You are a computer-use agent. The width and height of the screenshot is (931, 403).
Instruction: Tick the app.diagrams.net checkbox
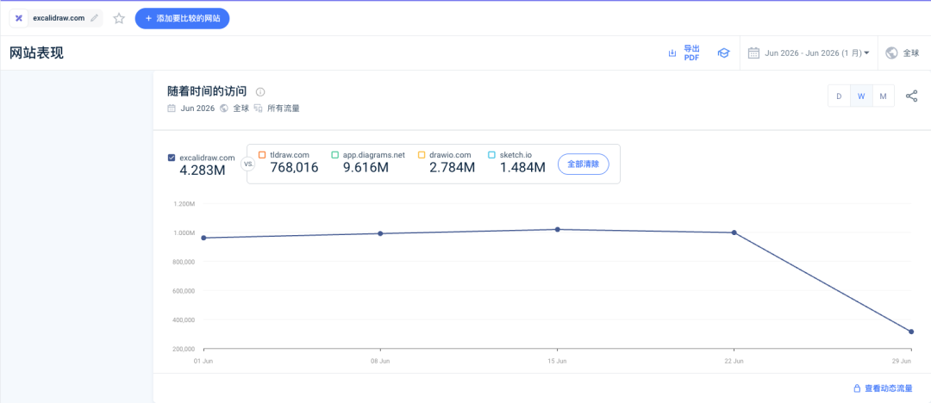coord(334,155)
